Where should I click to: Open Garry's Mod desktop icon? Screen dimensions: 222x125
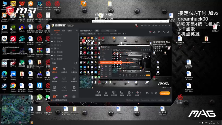coord(39,87)
